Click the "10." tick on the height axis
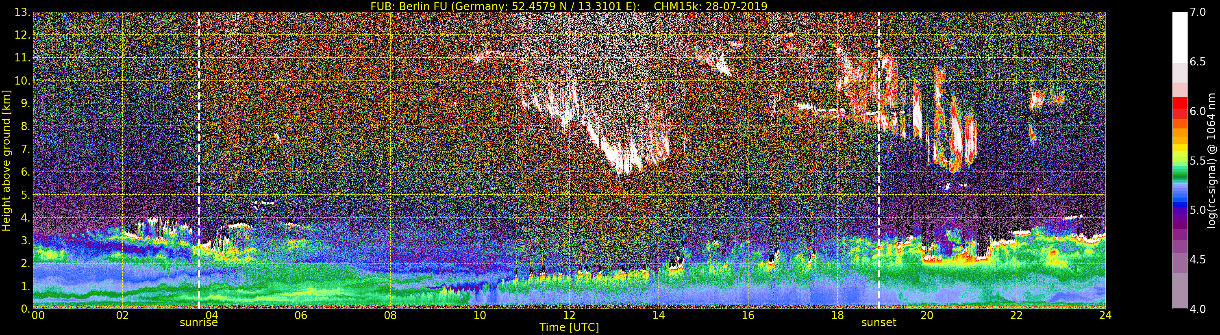This screenshot has width=1220, height=335. [22, 80]
